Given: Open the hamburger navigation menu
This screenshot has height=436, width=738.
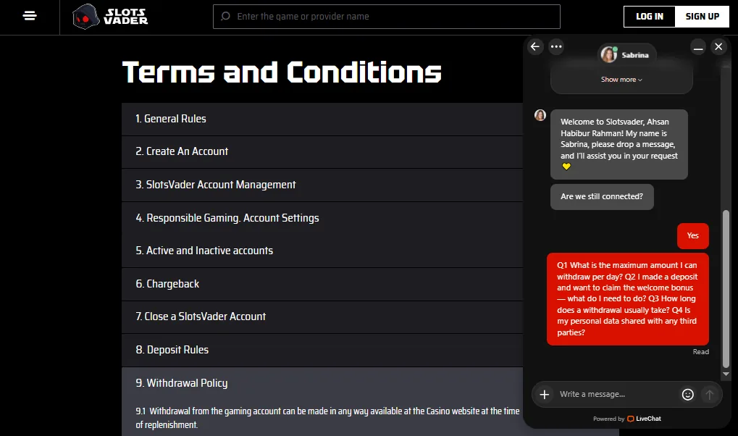Looking at the screenshot, I should point(30,16).
